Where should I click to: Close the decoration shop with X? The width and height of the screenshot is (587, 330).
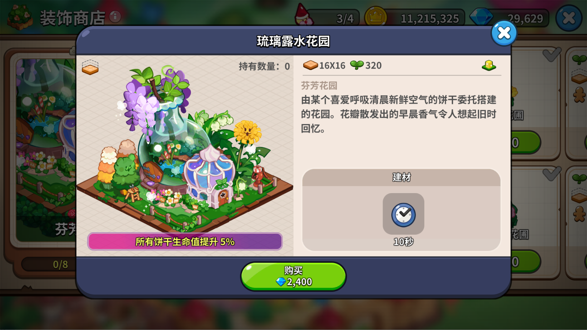point(569,18)
